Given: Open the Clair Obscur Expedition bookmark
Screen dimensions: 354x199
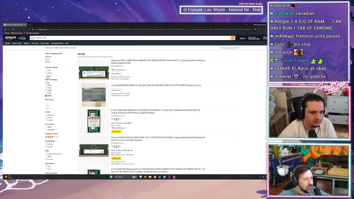Looking at the screenshot, I should click(x=32, y=33).
